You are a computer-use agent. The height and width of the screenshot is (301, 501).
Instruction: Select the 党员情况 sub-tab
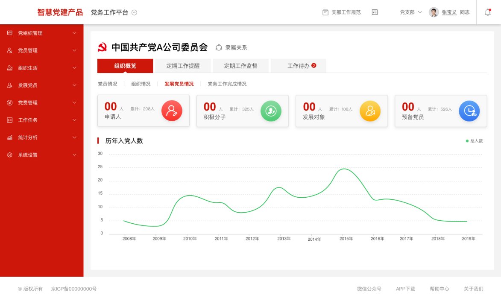pyautogui.click(x=107, y=84)
